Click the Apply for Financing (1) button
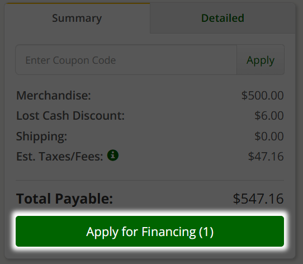 tap(150, 232)
